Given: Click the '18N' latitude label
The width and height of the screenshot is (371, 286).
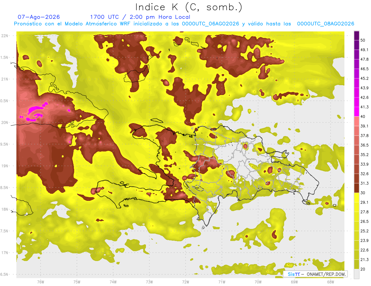Looking at the screenshot, I should [5, 209].
